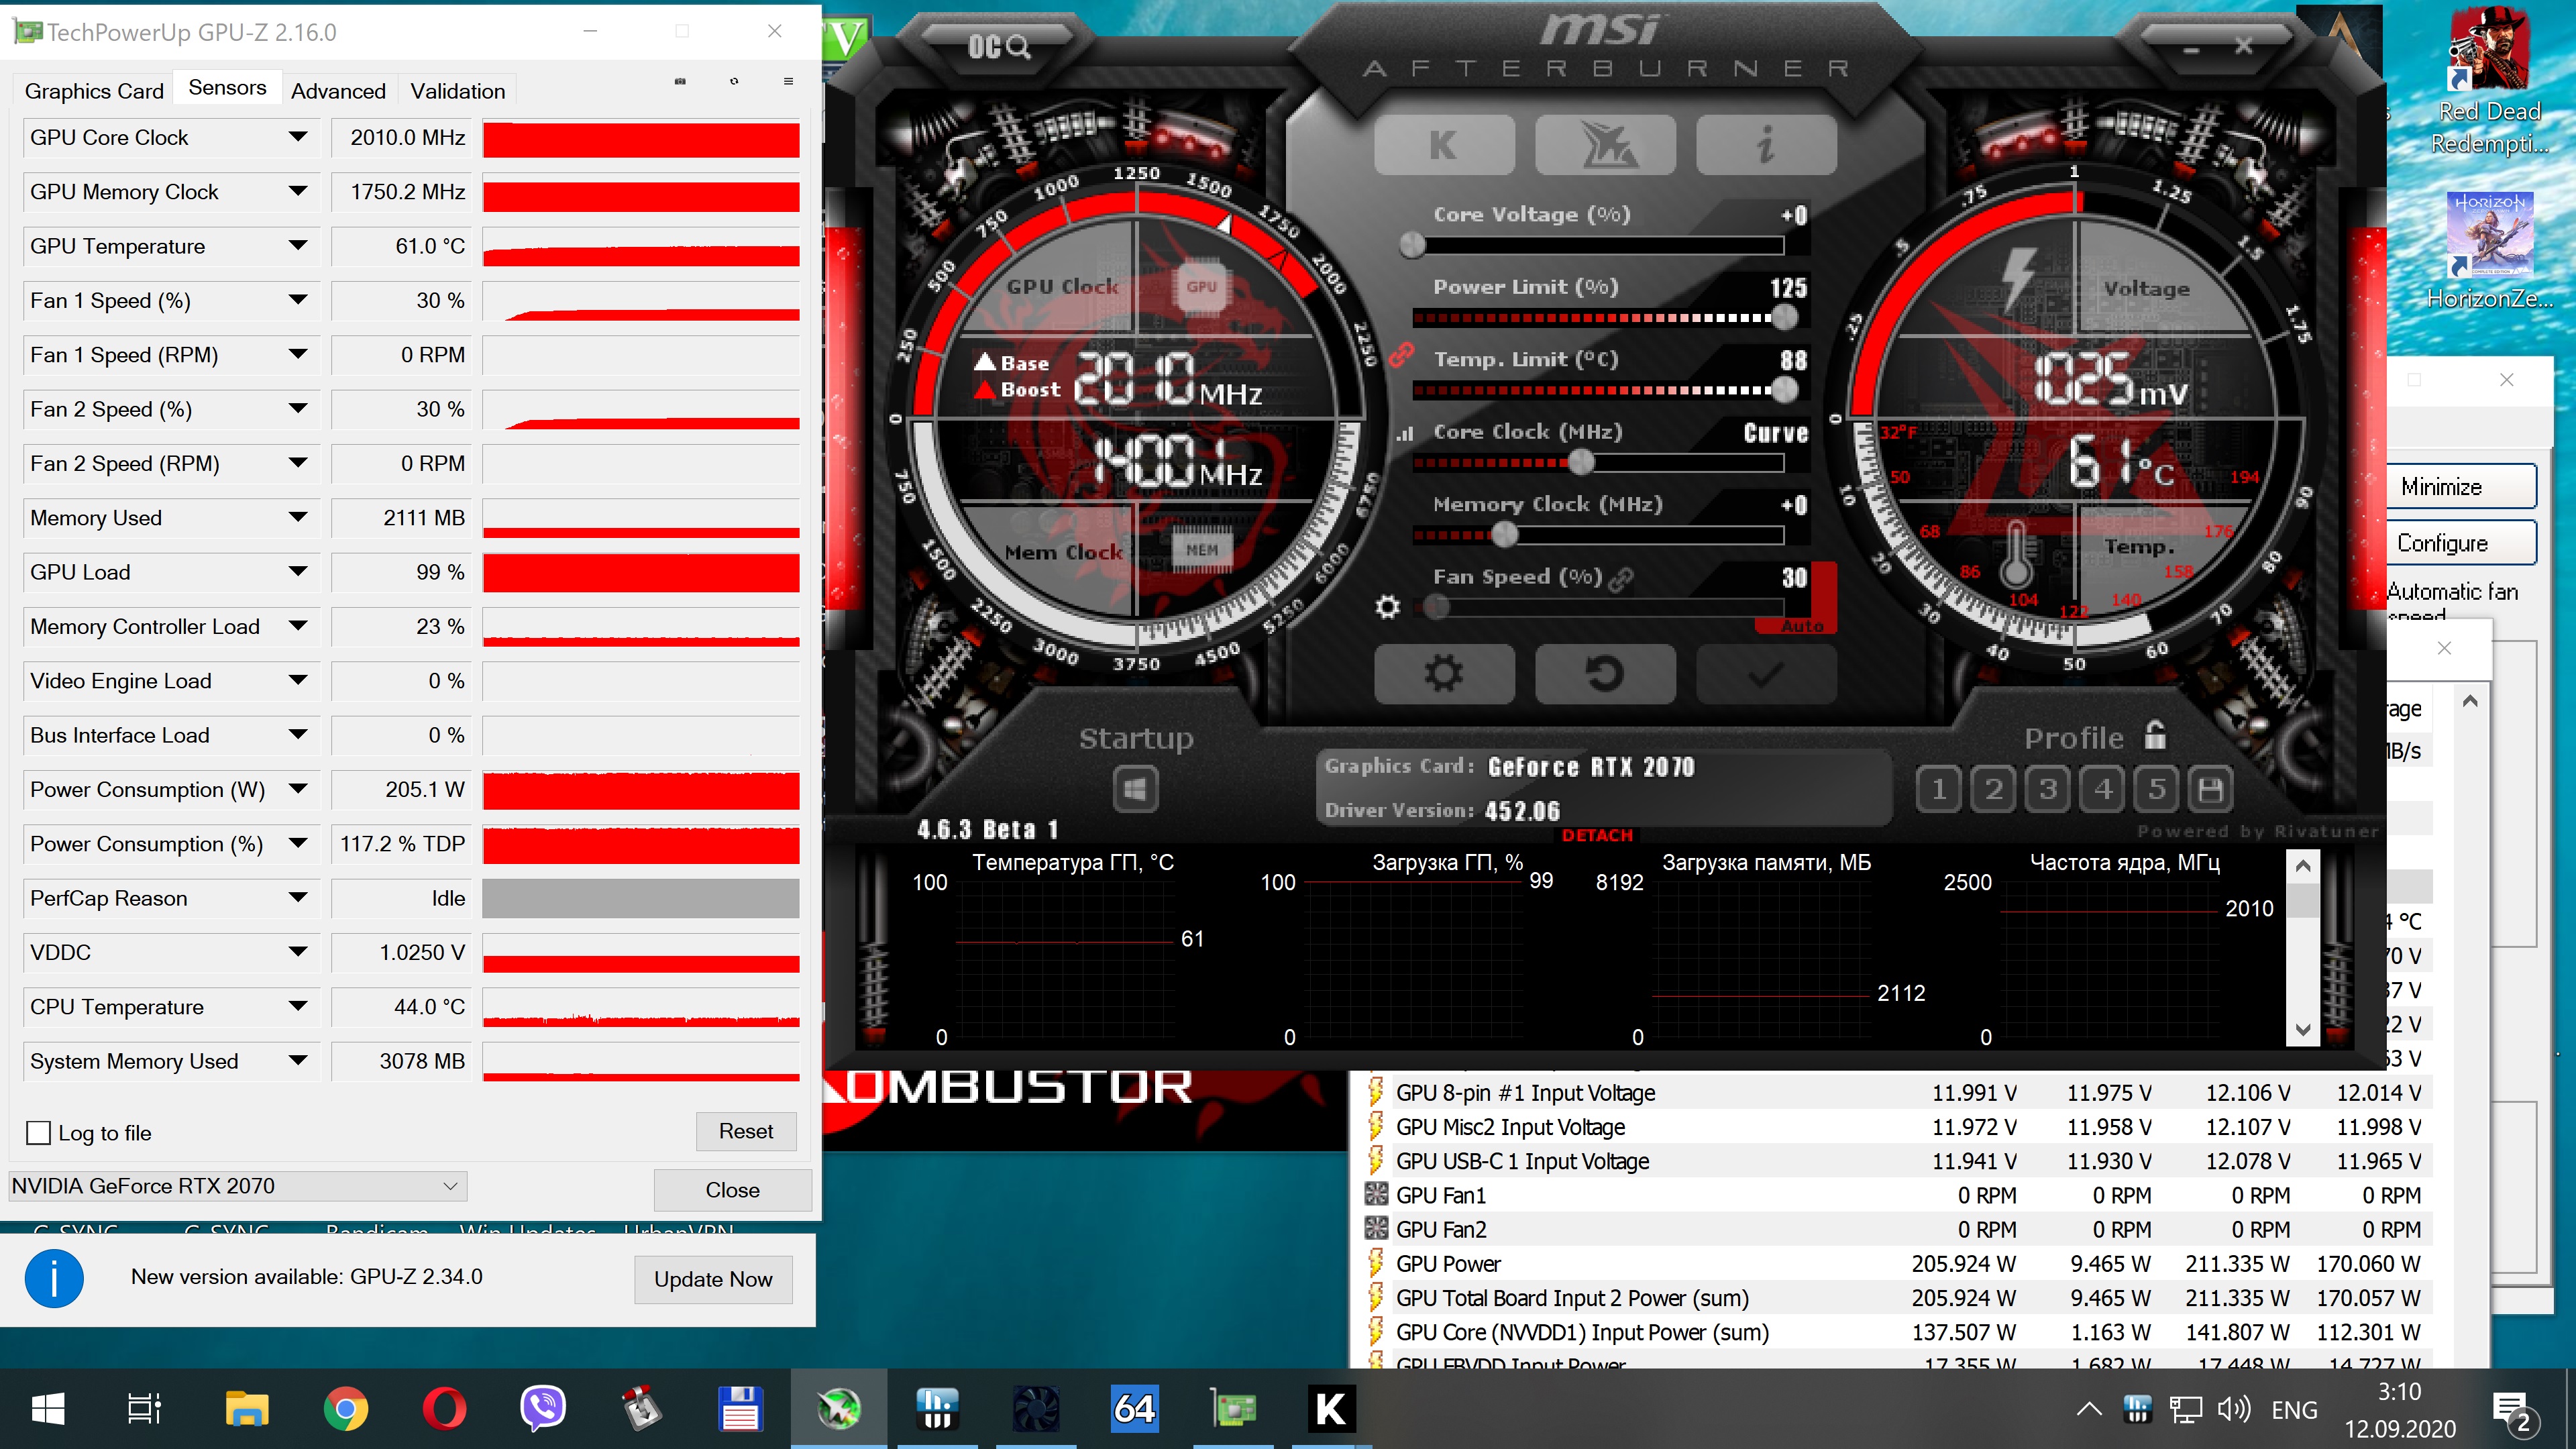Click the GPU-Z hamburger menu icon

click(x=788, y=81)
